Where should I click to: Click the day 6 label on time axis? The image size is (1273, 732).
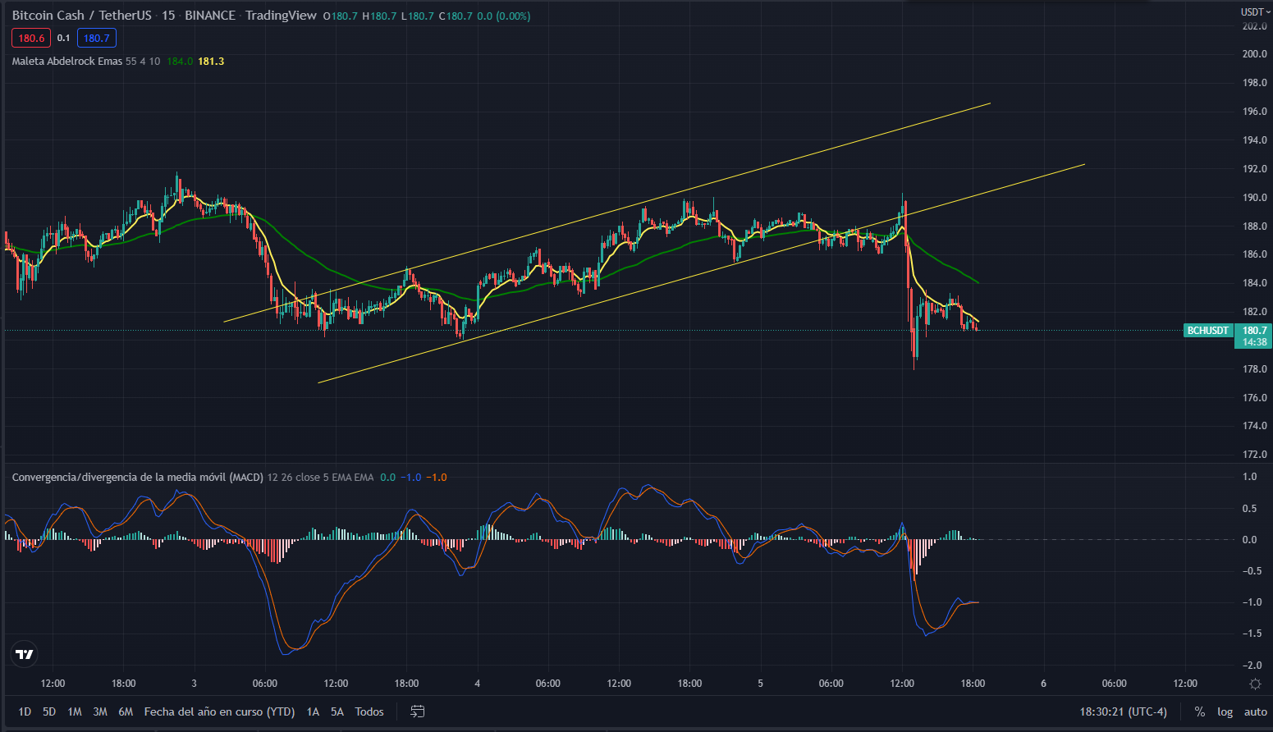(1043, 684)
